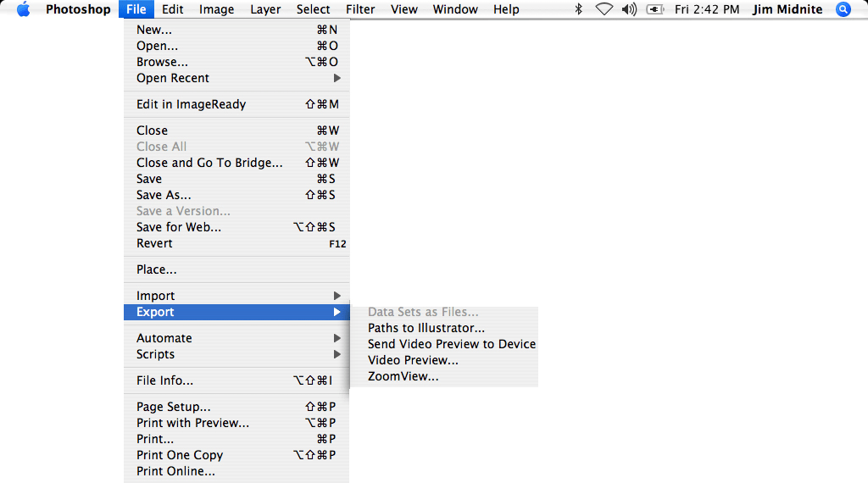Choose New... from the File menu
This screenshot has width=868, height=483.
coord(236,30)
